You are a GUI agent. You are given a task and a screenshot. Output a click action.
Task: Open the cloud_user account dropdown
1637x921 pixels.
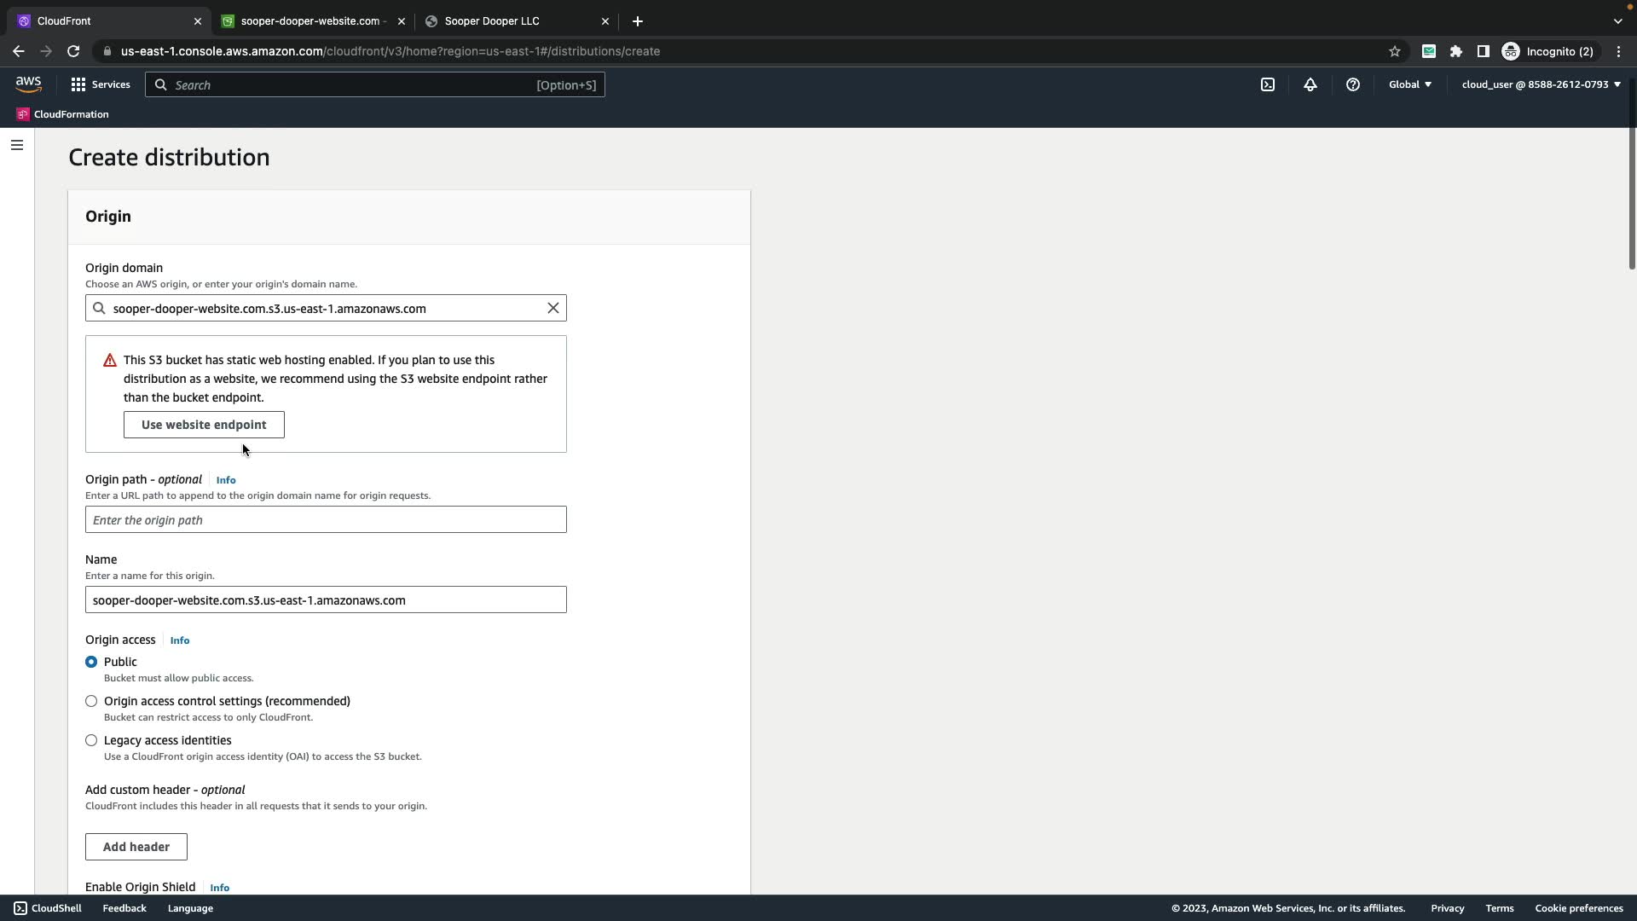[x=1541, y=84]
